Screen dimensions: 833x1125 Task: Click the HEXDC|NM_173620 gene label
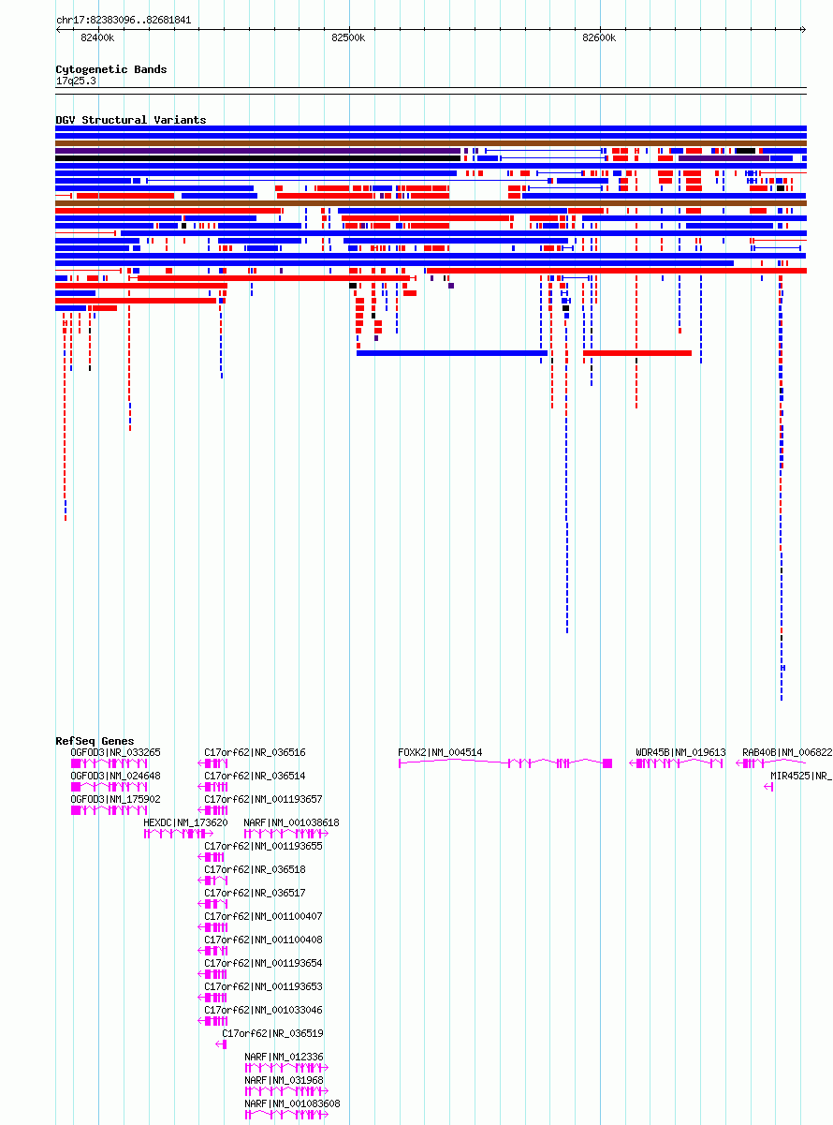click(185, 822)
